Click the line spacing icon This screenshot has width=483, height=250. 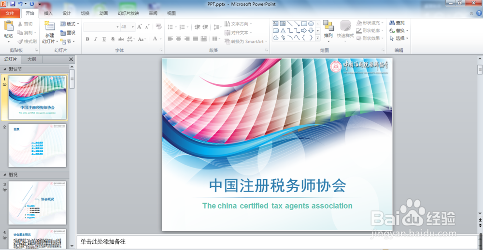point(216,27)
